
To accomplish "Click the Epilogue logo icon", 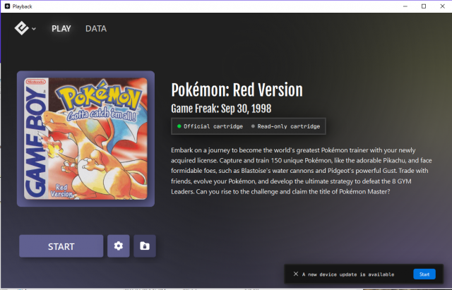I will 21,29.
